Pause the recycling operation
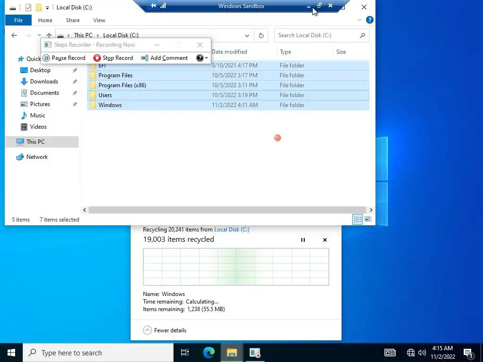This screenshot has width=483, height=362. click(x=303, y=240)
